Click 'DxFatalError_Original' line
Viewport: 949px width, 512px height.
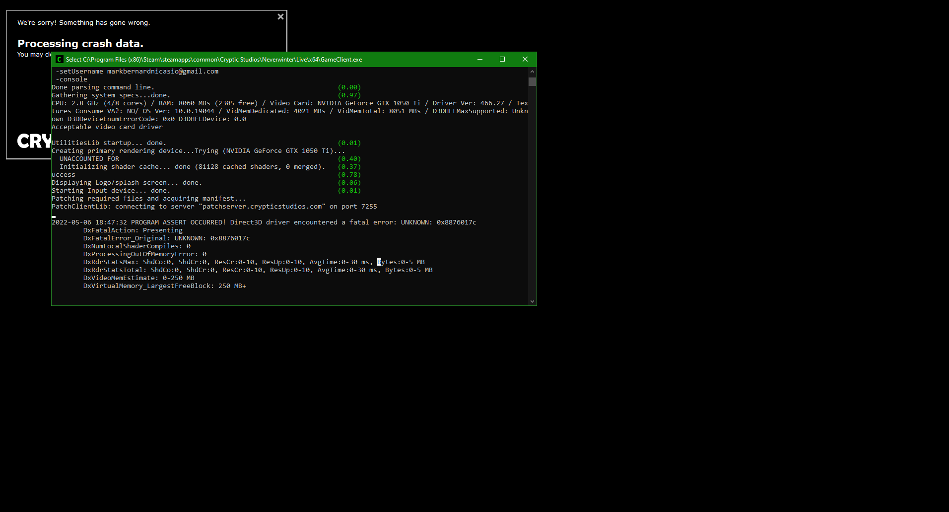(167, 238)
